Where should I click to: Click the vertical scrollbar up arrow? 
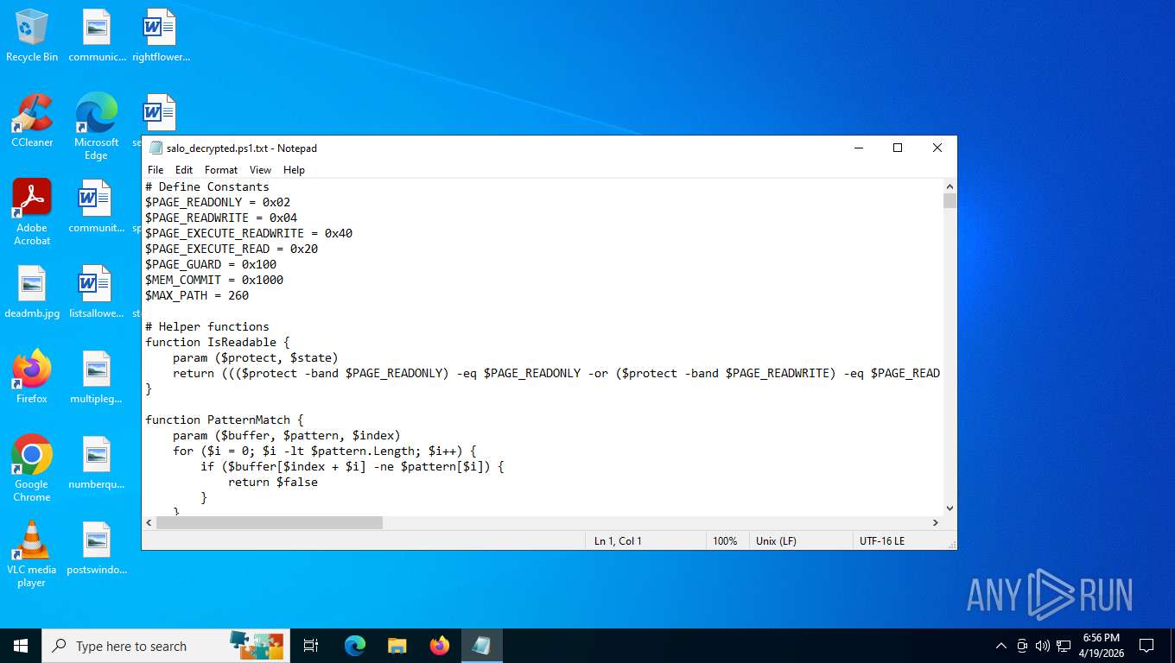[950, 186]
